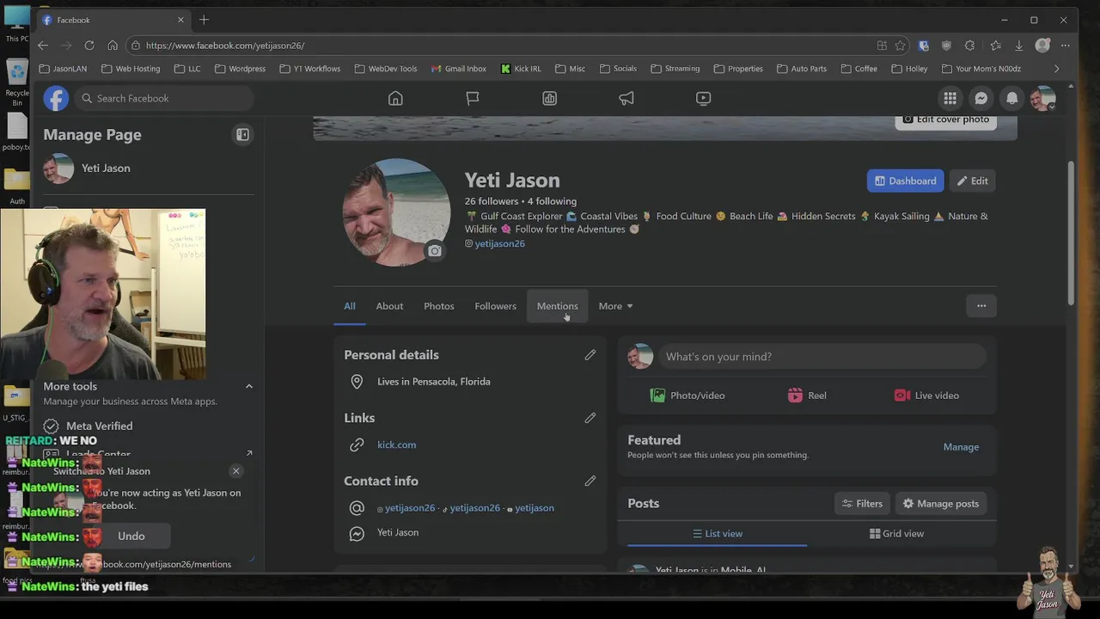This screenshot has height=619, width=1100.
Task: Click the camera icon on profile picture
Action: click(435, 251)
